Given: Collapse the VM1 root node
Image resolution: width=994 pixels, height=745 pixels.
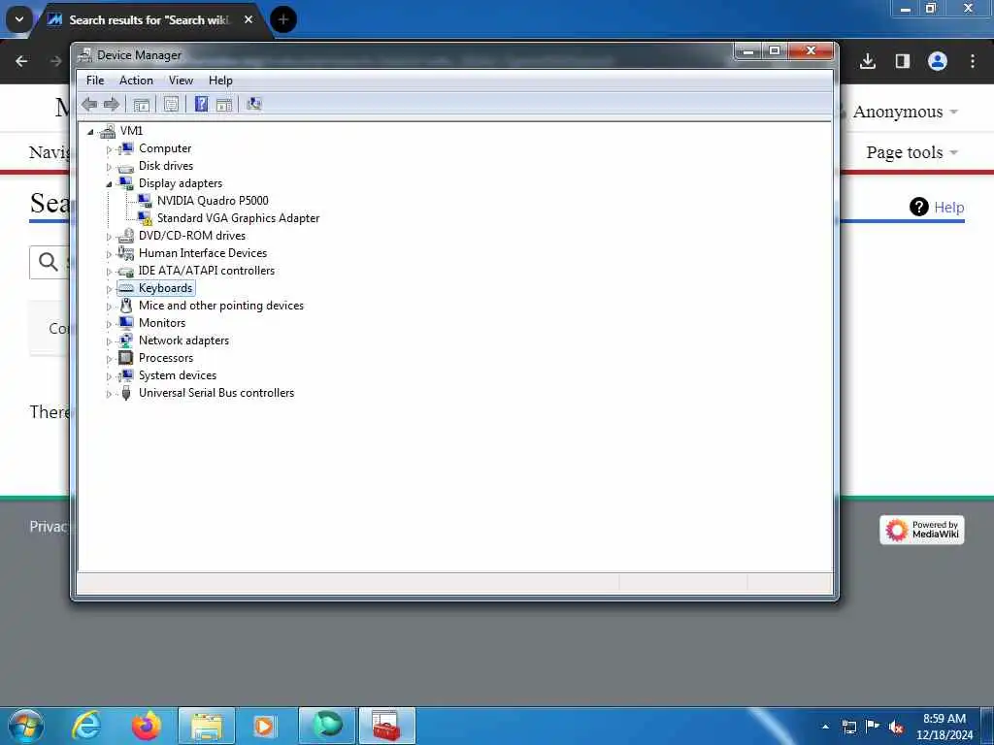Looking at the screenshot, I should coord(90,132).
